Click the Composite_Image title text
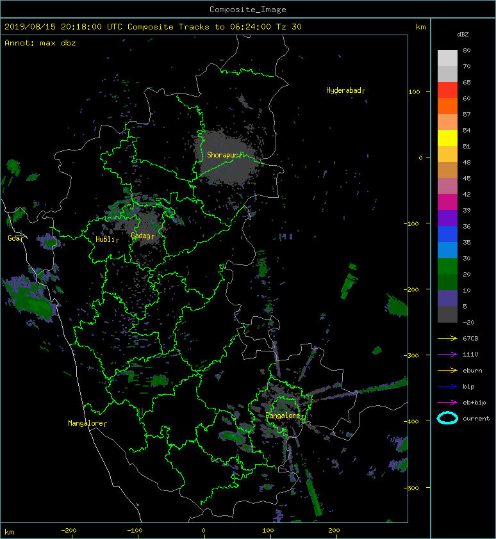Image resolution: width=496 pixels, height=539 pixels. [x=248, y=10]
